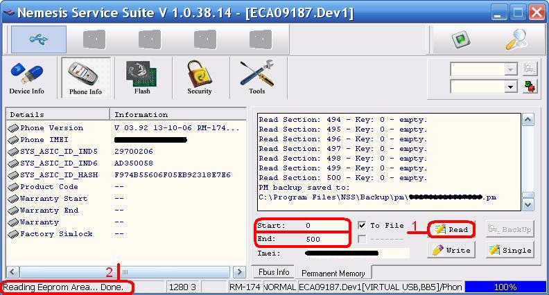The image size is (549, 295).
Task: Minimize the Nemesis Service Suite window
Action: (498, 13)
